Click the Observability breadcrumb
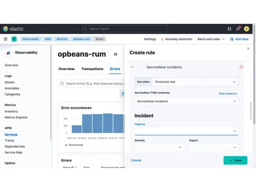 coord(31,39)
